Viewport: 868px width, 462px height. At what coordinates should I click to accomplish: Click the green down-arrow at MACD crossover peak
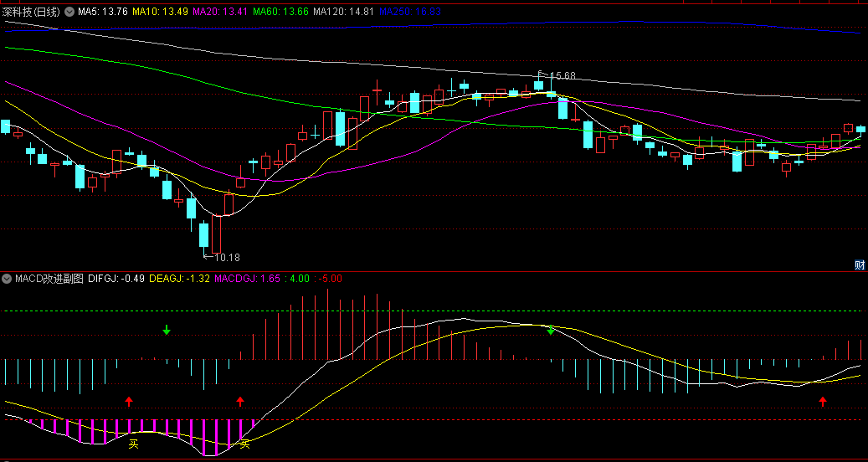550,331
